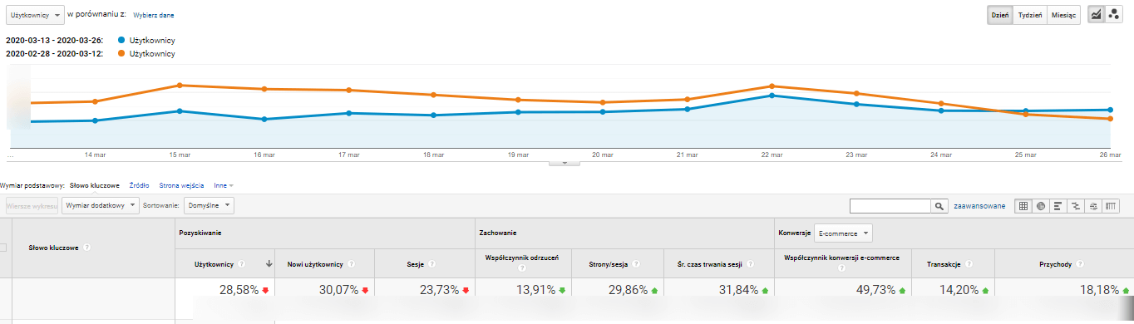Click the 2020-03-13 - 2020-03-26 legend entry

point(90,40)
